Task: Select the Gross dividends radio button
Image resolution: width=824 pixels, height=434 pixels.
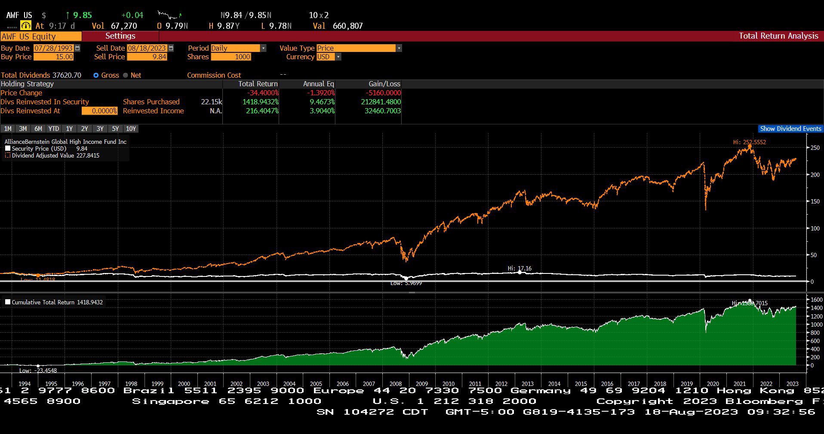Action: pyautogui.click(x=96, y=75)
